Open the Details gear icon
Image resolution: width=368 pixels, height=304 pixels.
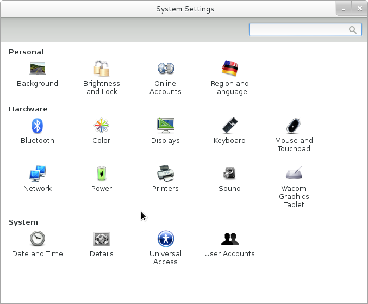[x=102, y=239]
